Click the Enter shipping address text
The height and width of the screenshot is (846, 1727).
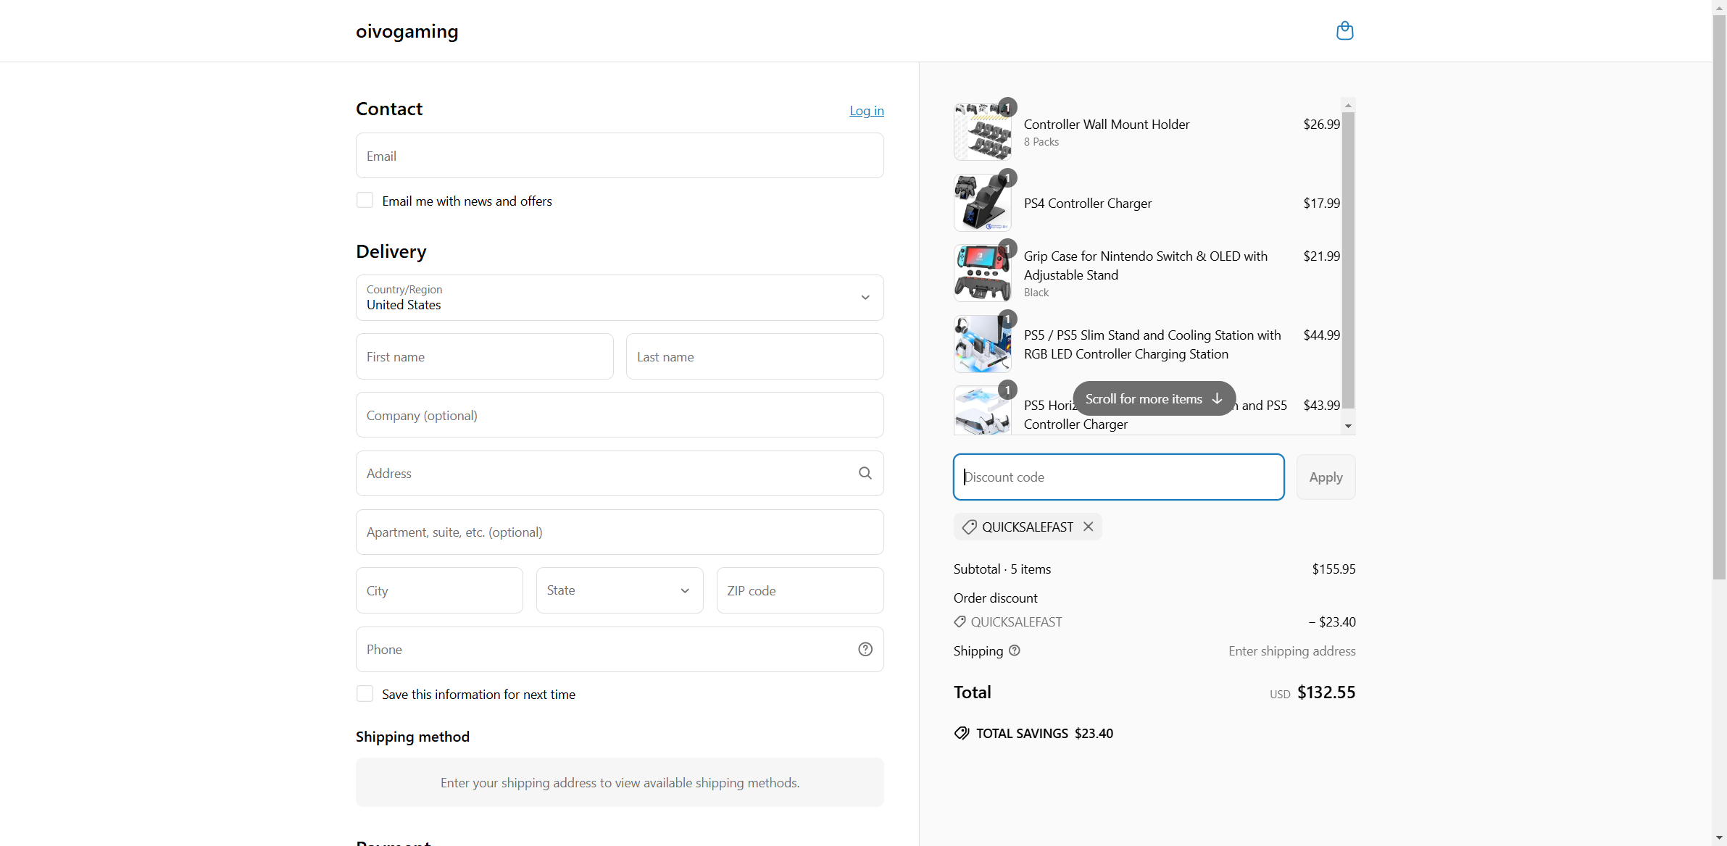pyautogui.click(x=1291, y=650)
